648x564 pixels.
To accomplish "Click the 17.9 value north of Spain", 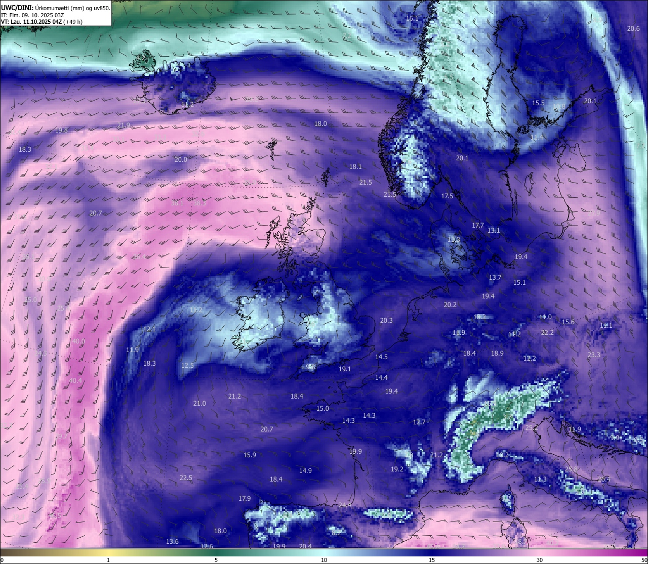I will (x=245, y=499).
